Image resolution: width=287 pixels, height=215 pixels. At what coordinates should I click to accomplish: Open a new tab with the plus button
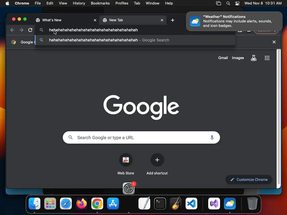(x=173, y=20)
